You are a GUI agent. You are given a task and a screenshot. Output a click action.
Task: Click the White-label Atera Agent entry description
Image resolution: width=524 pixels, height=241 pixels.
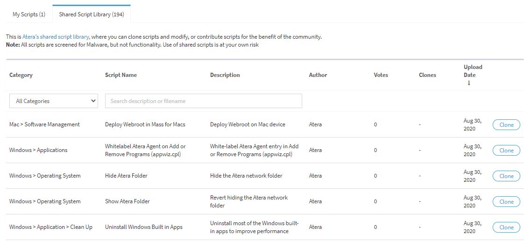255,150
